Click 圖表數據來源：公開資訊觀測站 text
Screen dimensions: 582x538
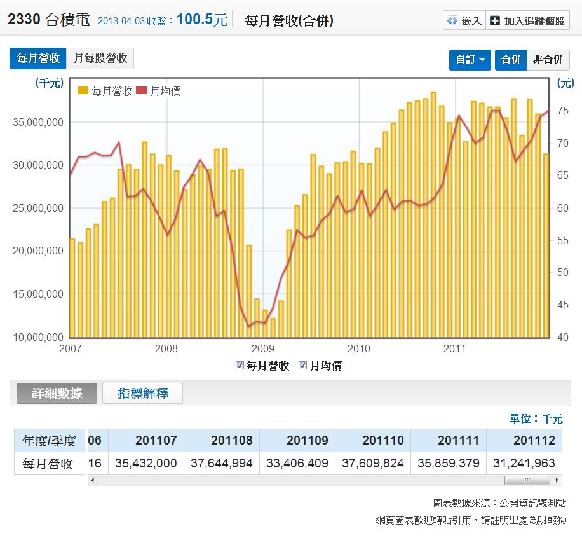point(499,503)
